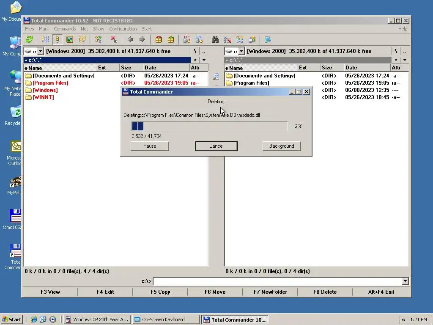
Task: Click F5 Copy button
Action: (x=160, y=292)
